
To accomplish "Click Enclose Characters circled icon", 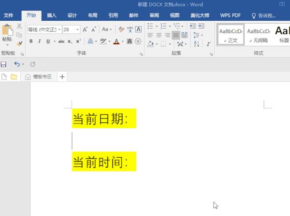I will [x=138, y=41].
